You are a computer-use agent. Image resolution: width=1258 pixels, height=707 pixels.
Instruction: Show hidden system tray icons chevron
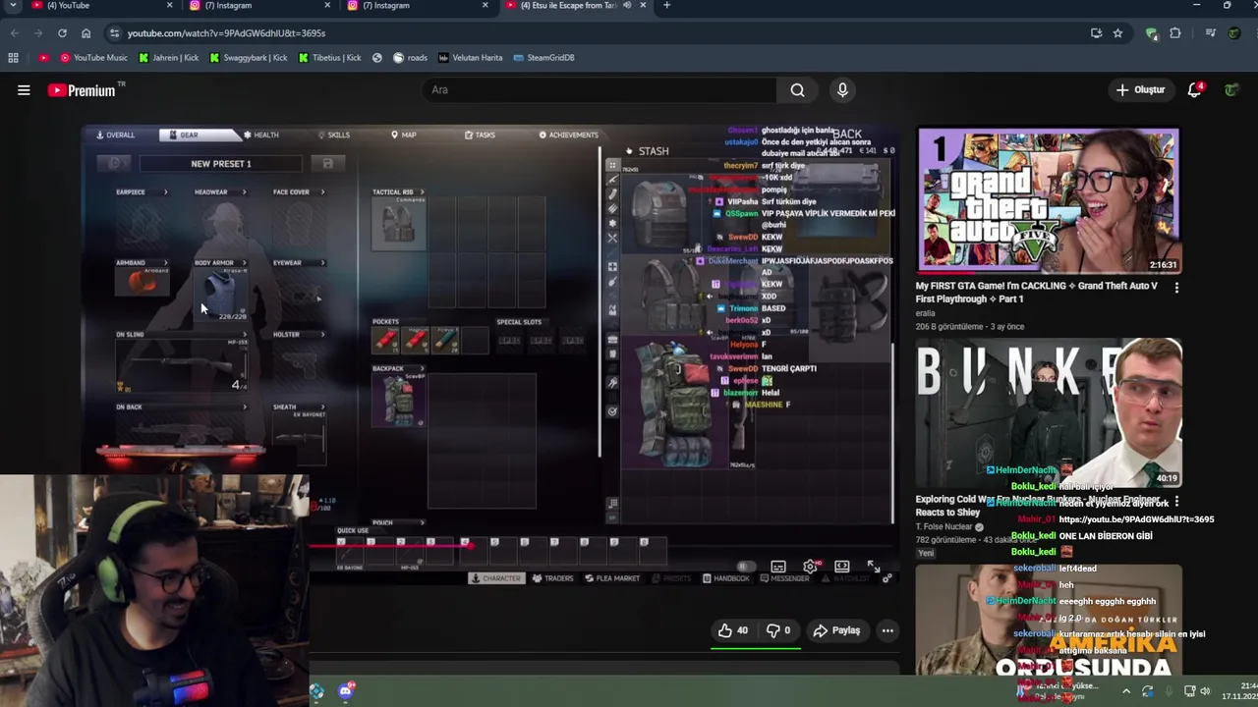1126,691
